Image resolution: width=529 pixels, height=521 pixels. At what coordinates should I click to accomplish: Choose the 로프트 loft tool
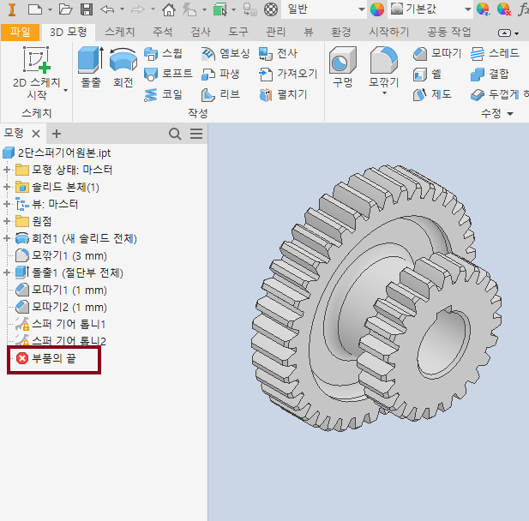pyautogui.click(x=168, y=74)
